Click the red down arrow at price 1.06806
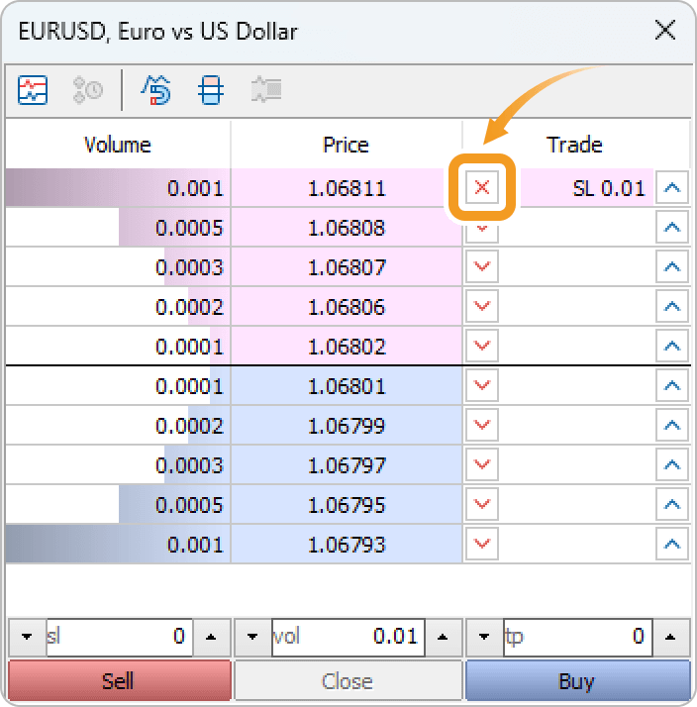The image size is (697, 707). [482, 306]
